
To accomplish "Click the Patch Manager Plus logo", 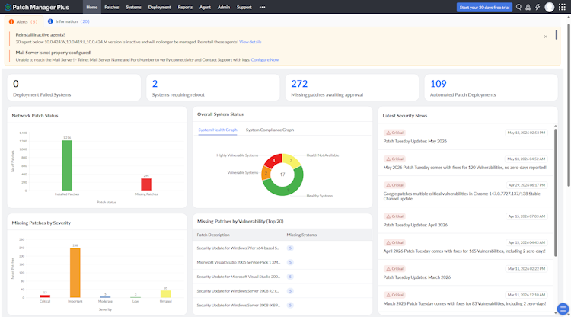I will 37,8.
